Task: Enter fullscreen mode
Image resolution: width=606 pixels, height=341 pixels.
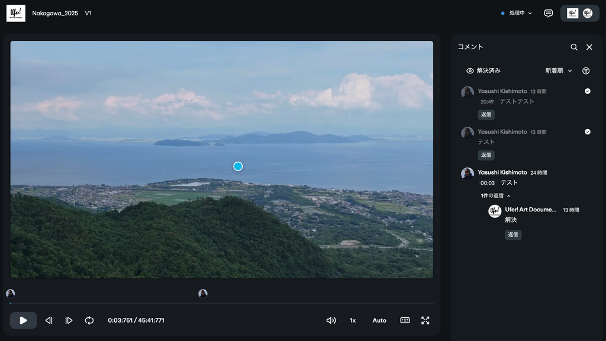Action: pyautogui.click(x=425, y=320)
